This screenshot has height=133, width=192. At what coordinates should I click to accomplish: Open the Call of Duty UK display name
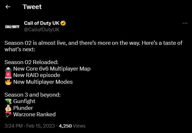(x=42, y=23)
